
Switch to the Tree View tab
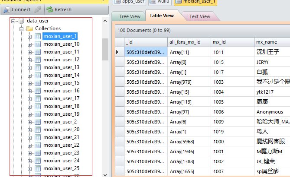[x=130, y=16]
